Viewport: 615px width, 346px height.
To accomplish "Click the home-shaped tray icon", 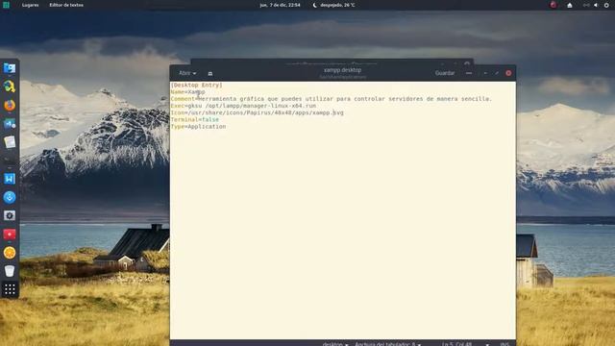I will (570, 5).
